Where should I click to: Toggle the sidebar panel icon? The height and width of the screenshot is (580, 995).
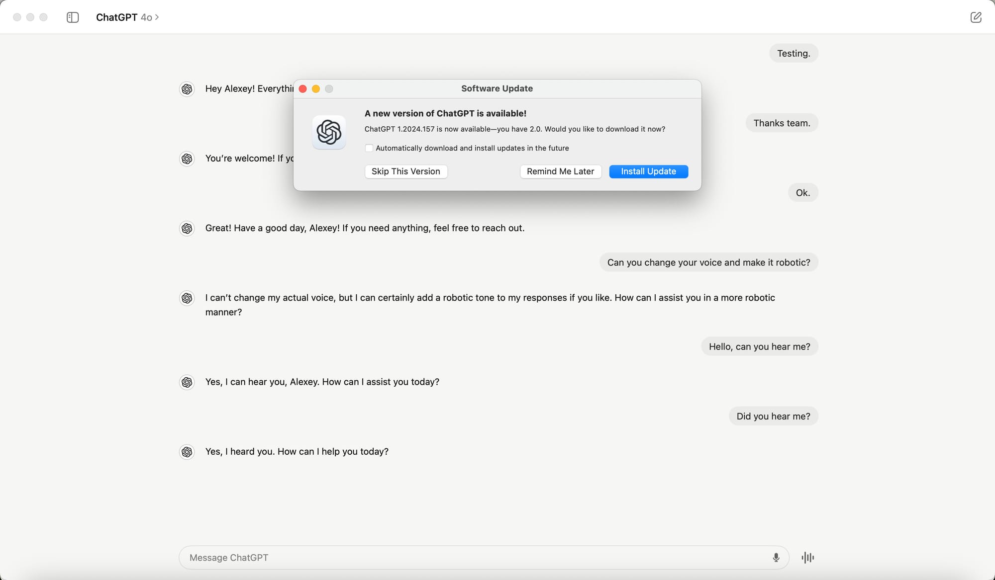[x=73, y=17]
